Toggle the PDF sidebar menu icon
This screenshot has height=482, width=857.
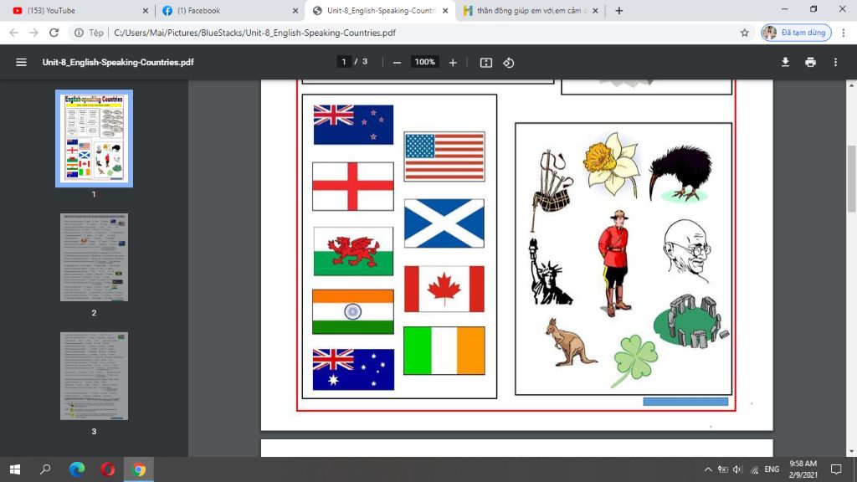tap(21, 62)
